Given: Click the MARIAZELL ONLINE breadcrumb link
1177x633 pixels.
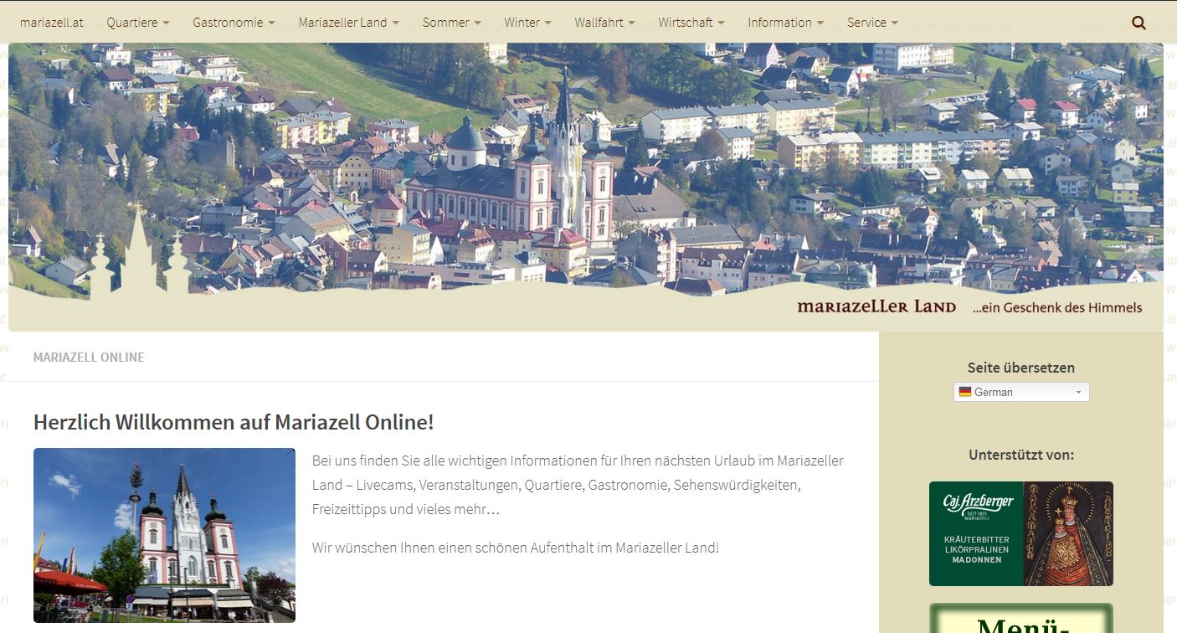Looking at the screenshot, I should (x=89, y=357).
